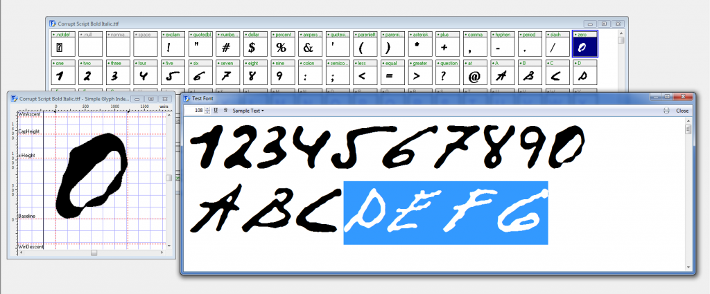Click the glyph editor horizontal scrollbar thumb
Screen dimensions: 710x294
pos(94,253)
